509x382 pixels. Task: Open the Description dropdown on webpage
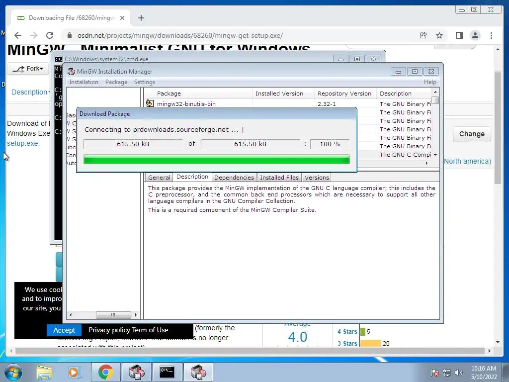tap(31, 92)
